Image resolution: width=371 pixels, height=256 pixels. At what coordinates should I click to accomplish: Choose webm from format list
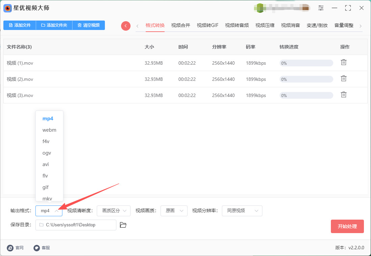point(49,130)
